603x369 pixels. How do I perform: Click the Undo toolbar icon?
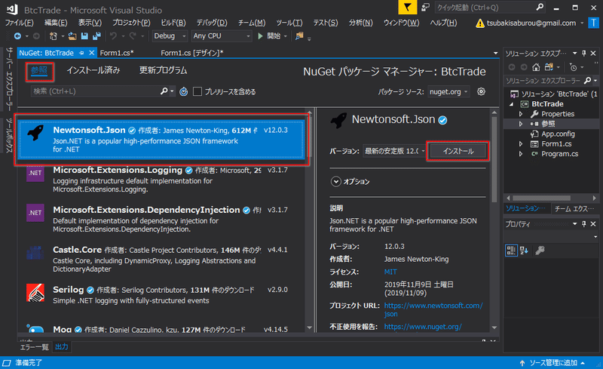pos(113,35)
